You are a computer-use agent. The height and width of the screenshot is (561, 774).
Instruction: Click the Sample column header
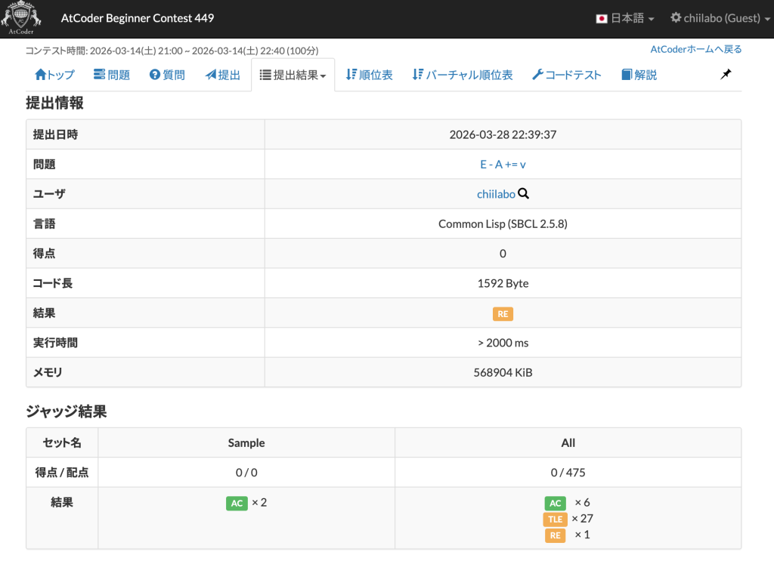[246, 442]
